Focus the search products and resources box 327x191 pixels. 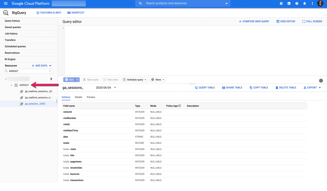click(183, 3)
